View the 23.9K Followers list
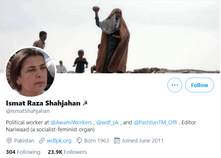The width and height of the screenshot is (221, 158). pos(67,152)
